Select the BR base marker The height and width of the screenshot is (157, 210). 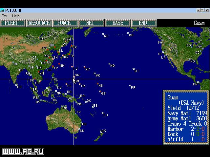(47, 88)
